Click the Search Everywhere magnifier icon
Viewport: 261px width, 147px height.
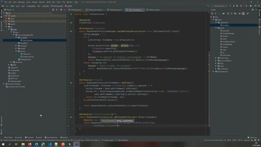coord(259,6)
